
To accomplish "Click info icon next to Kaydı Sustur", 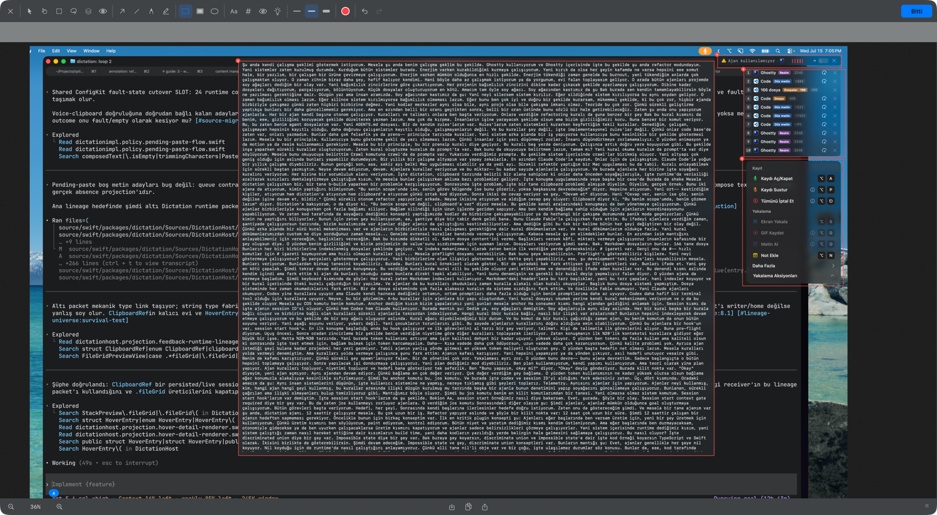I will tap(812, 190).
